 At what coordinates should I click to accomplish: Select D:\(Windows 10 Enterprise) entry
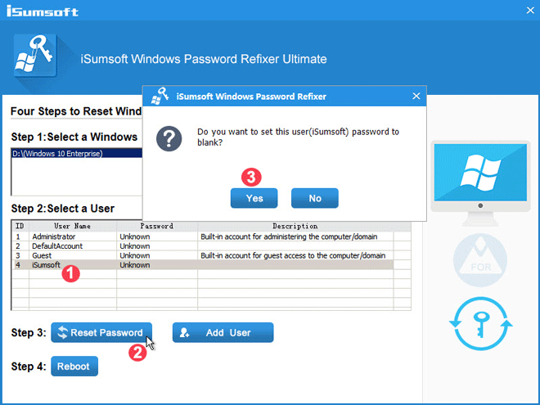77,153
